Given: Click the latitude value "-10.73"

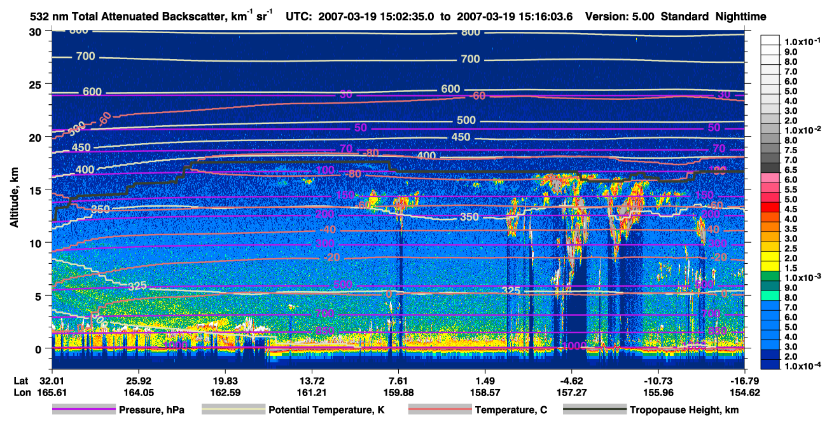Looking at the screenshot, I should [658, 380].
